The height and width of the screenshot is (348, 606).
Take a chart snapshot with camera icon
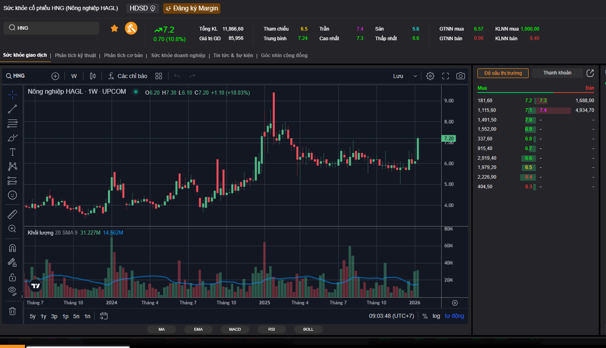click(x=461, y=76)
